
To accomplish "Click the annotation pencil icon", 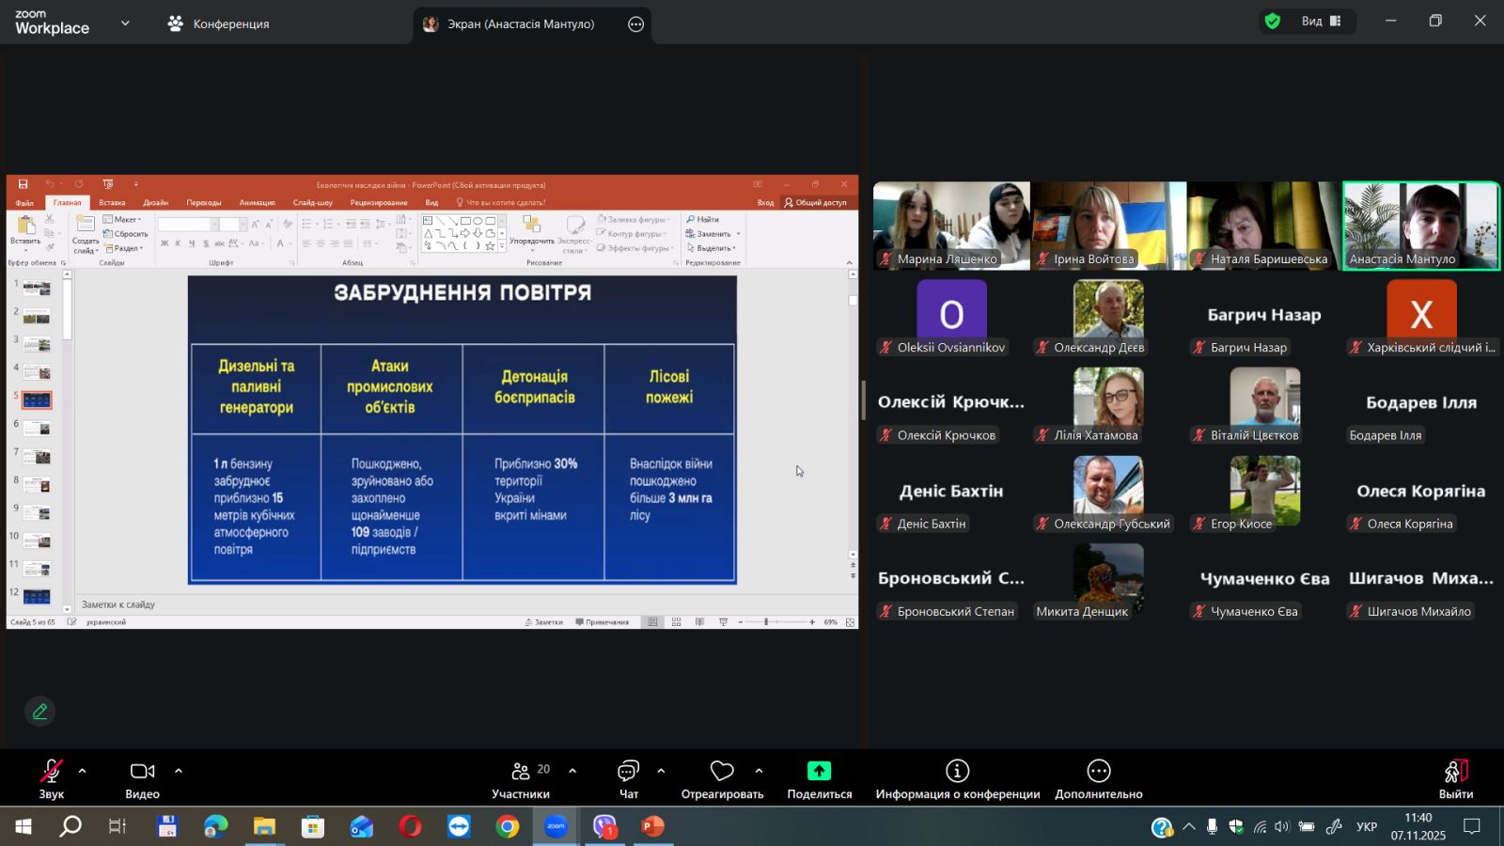I will (x=39, y=712).
